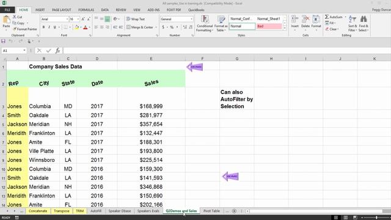Toggle Merge & Center
Screen dimensions: 391x220
[140, 27]
